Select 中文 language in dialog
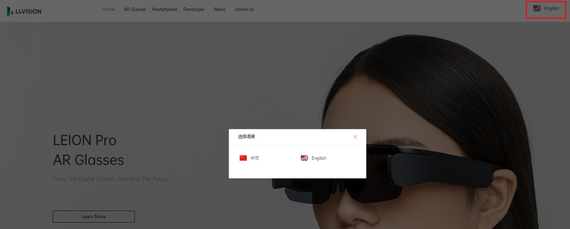Screen dimensions: 570x229 click(249, 158)
